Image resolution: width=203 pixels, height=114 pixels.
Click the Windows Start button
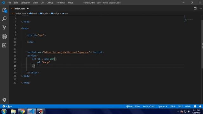click(x=4, y=111)
